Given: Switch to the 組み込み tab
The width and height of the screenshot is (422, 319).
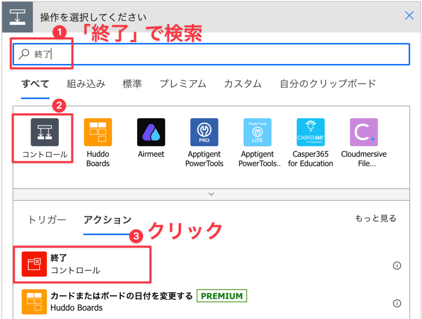Looking at the screenshot, I should click(x=86, y=84).
